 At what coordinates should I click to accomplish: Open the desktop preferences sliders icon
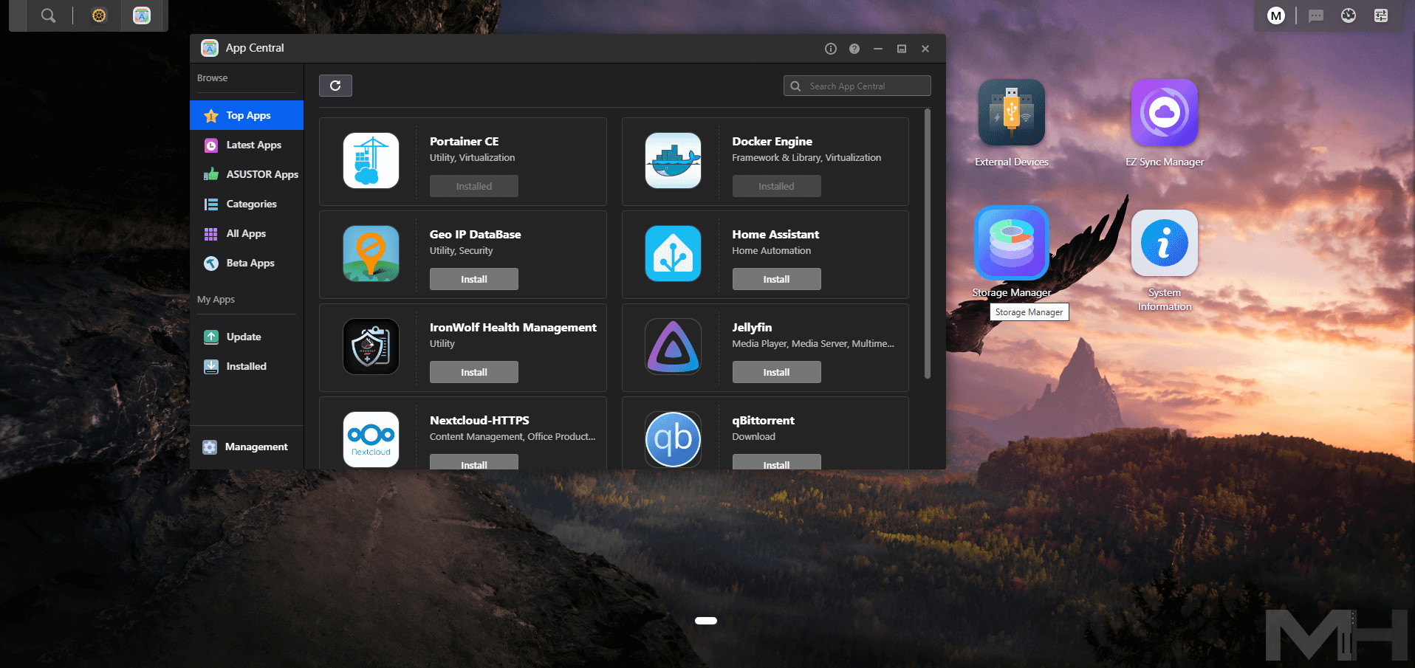pyautogui.click(x=1381, y=16)
